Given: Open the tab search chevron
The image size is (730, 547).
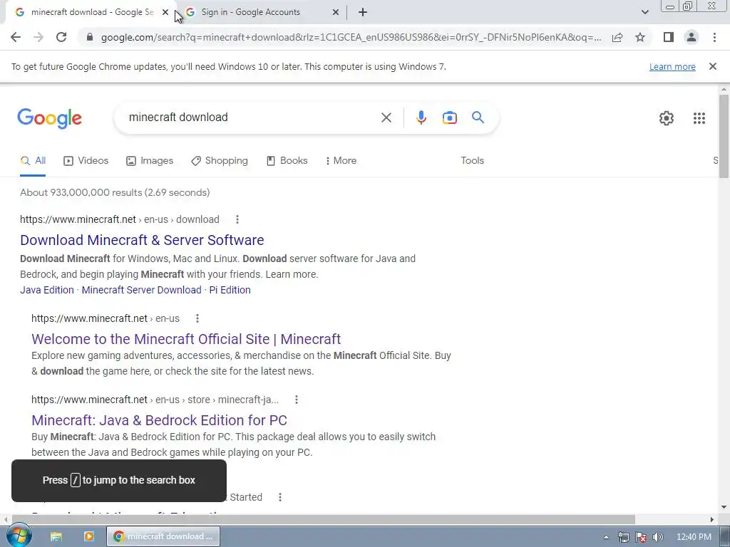Looking at the screenshot, I should tap(644, 12).
